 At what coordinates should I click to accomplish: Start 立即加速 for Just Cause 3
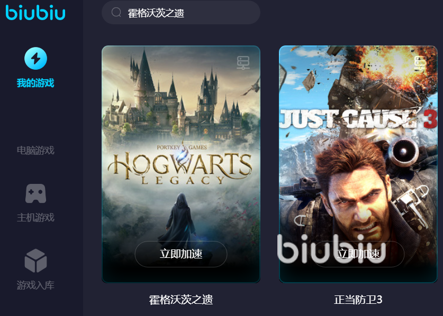click(358, 254)
